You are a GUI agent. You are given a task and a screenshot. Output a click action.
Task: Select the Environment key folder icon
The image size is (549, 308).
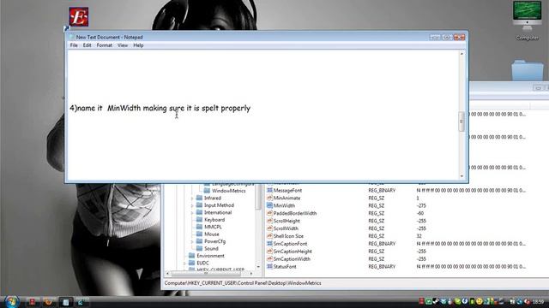pyautogui.click(x=192, y=256)
